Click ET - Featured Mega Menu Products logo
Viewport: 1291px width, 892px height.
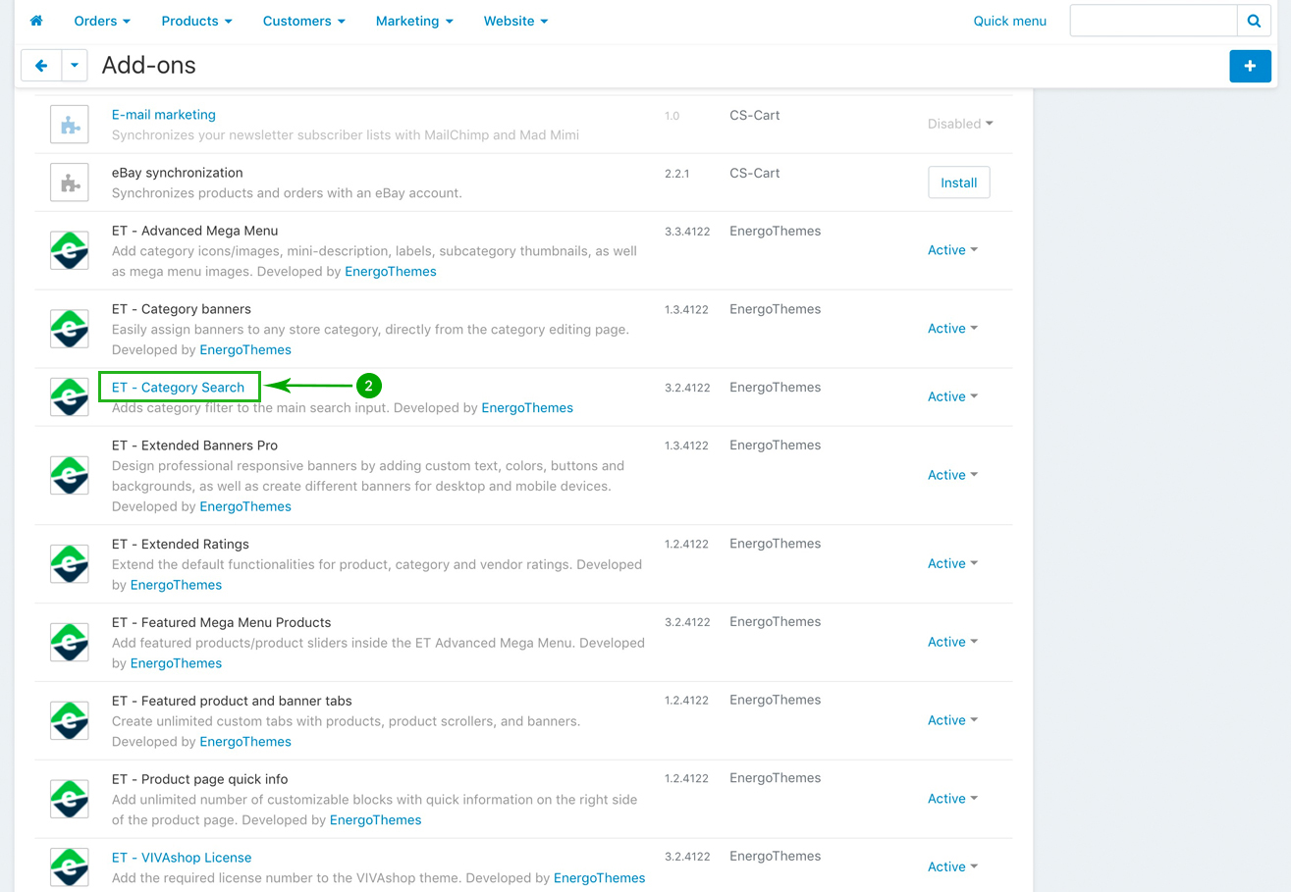70,642
